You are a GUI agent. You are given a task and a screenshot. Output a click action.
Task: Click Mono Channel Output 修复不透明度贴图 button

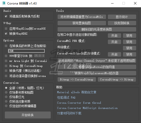[x=97, y=61]
